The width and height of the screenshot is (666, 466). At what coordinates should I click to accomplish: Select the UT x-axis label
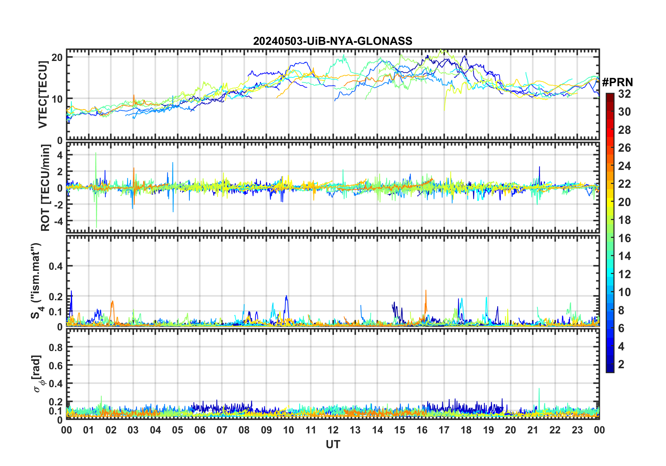pyautogui.click(x=333, y=444)
